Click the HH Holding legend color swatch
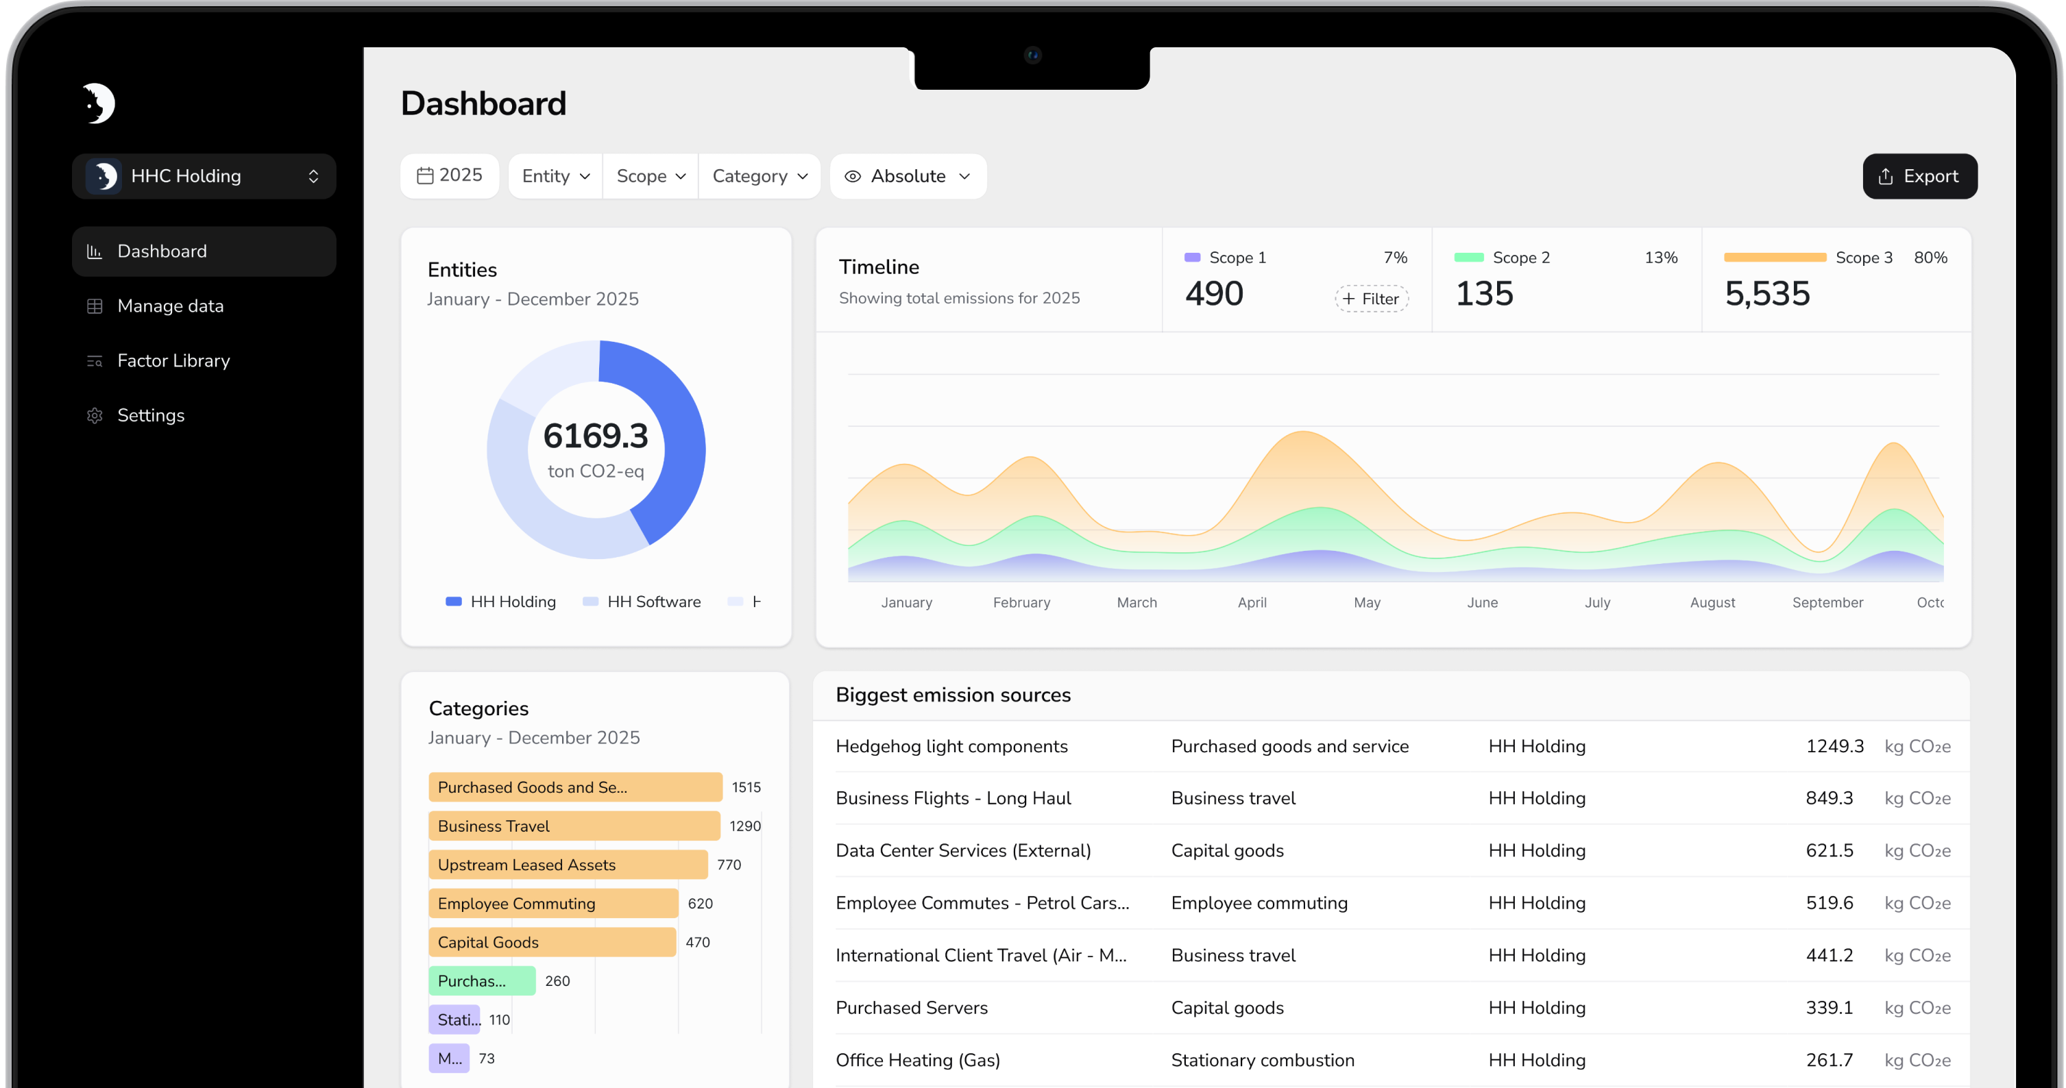The width and height of the screenshot is (2066, 1088). coord(453,602)
